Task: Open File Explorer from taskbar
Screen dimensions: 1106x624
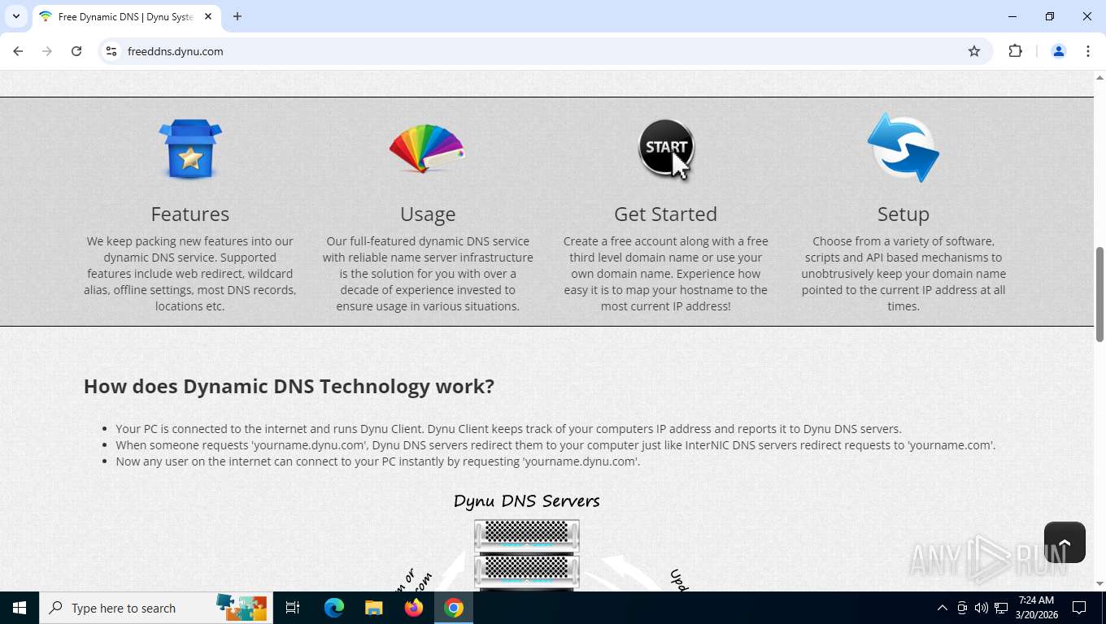Action: 373,608
